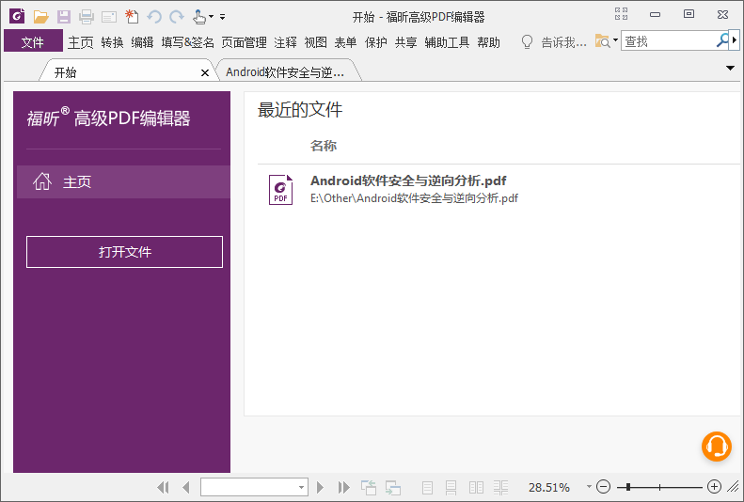744x502 pixels.
Task: Click the 名称 column header
Action: 324,146
